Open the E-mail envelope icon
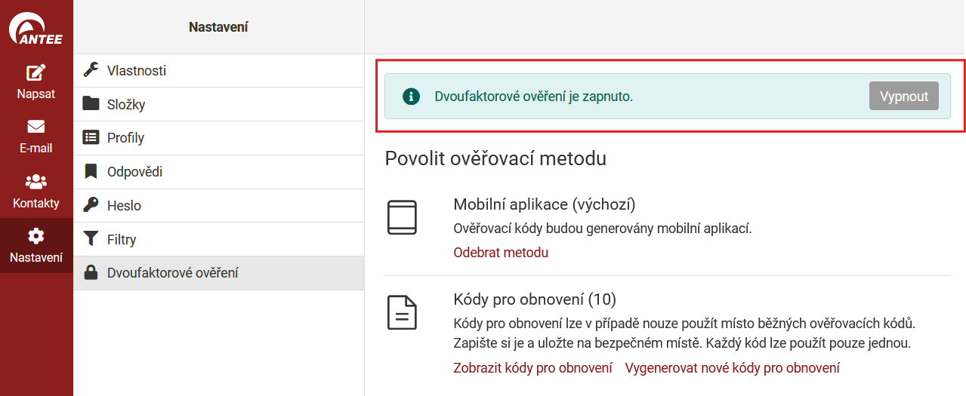This screenshot has height=396, width=966. coord(36,127)
